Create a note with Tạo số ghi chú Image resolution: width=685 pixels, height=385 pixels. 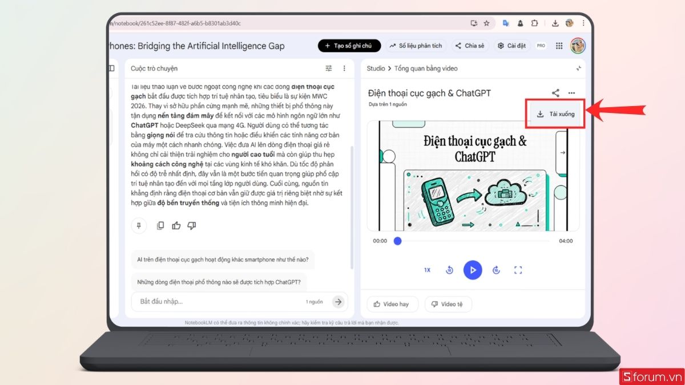click(349, 46)
